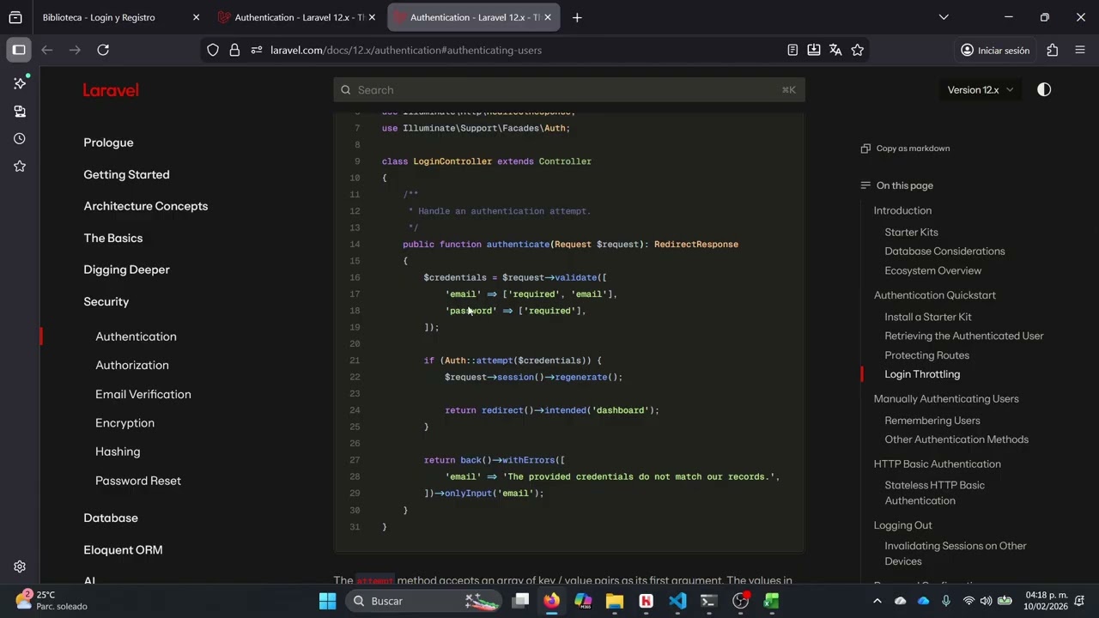Open the Firefox sidebar toggle
Screen dimensions: 1099x618
tap(19, 50)
